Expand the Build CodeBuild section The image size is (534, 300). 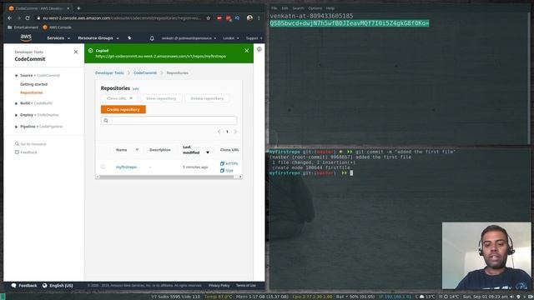pos(16,103)
